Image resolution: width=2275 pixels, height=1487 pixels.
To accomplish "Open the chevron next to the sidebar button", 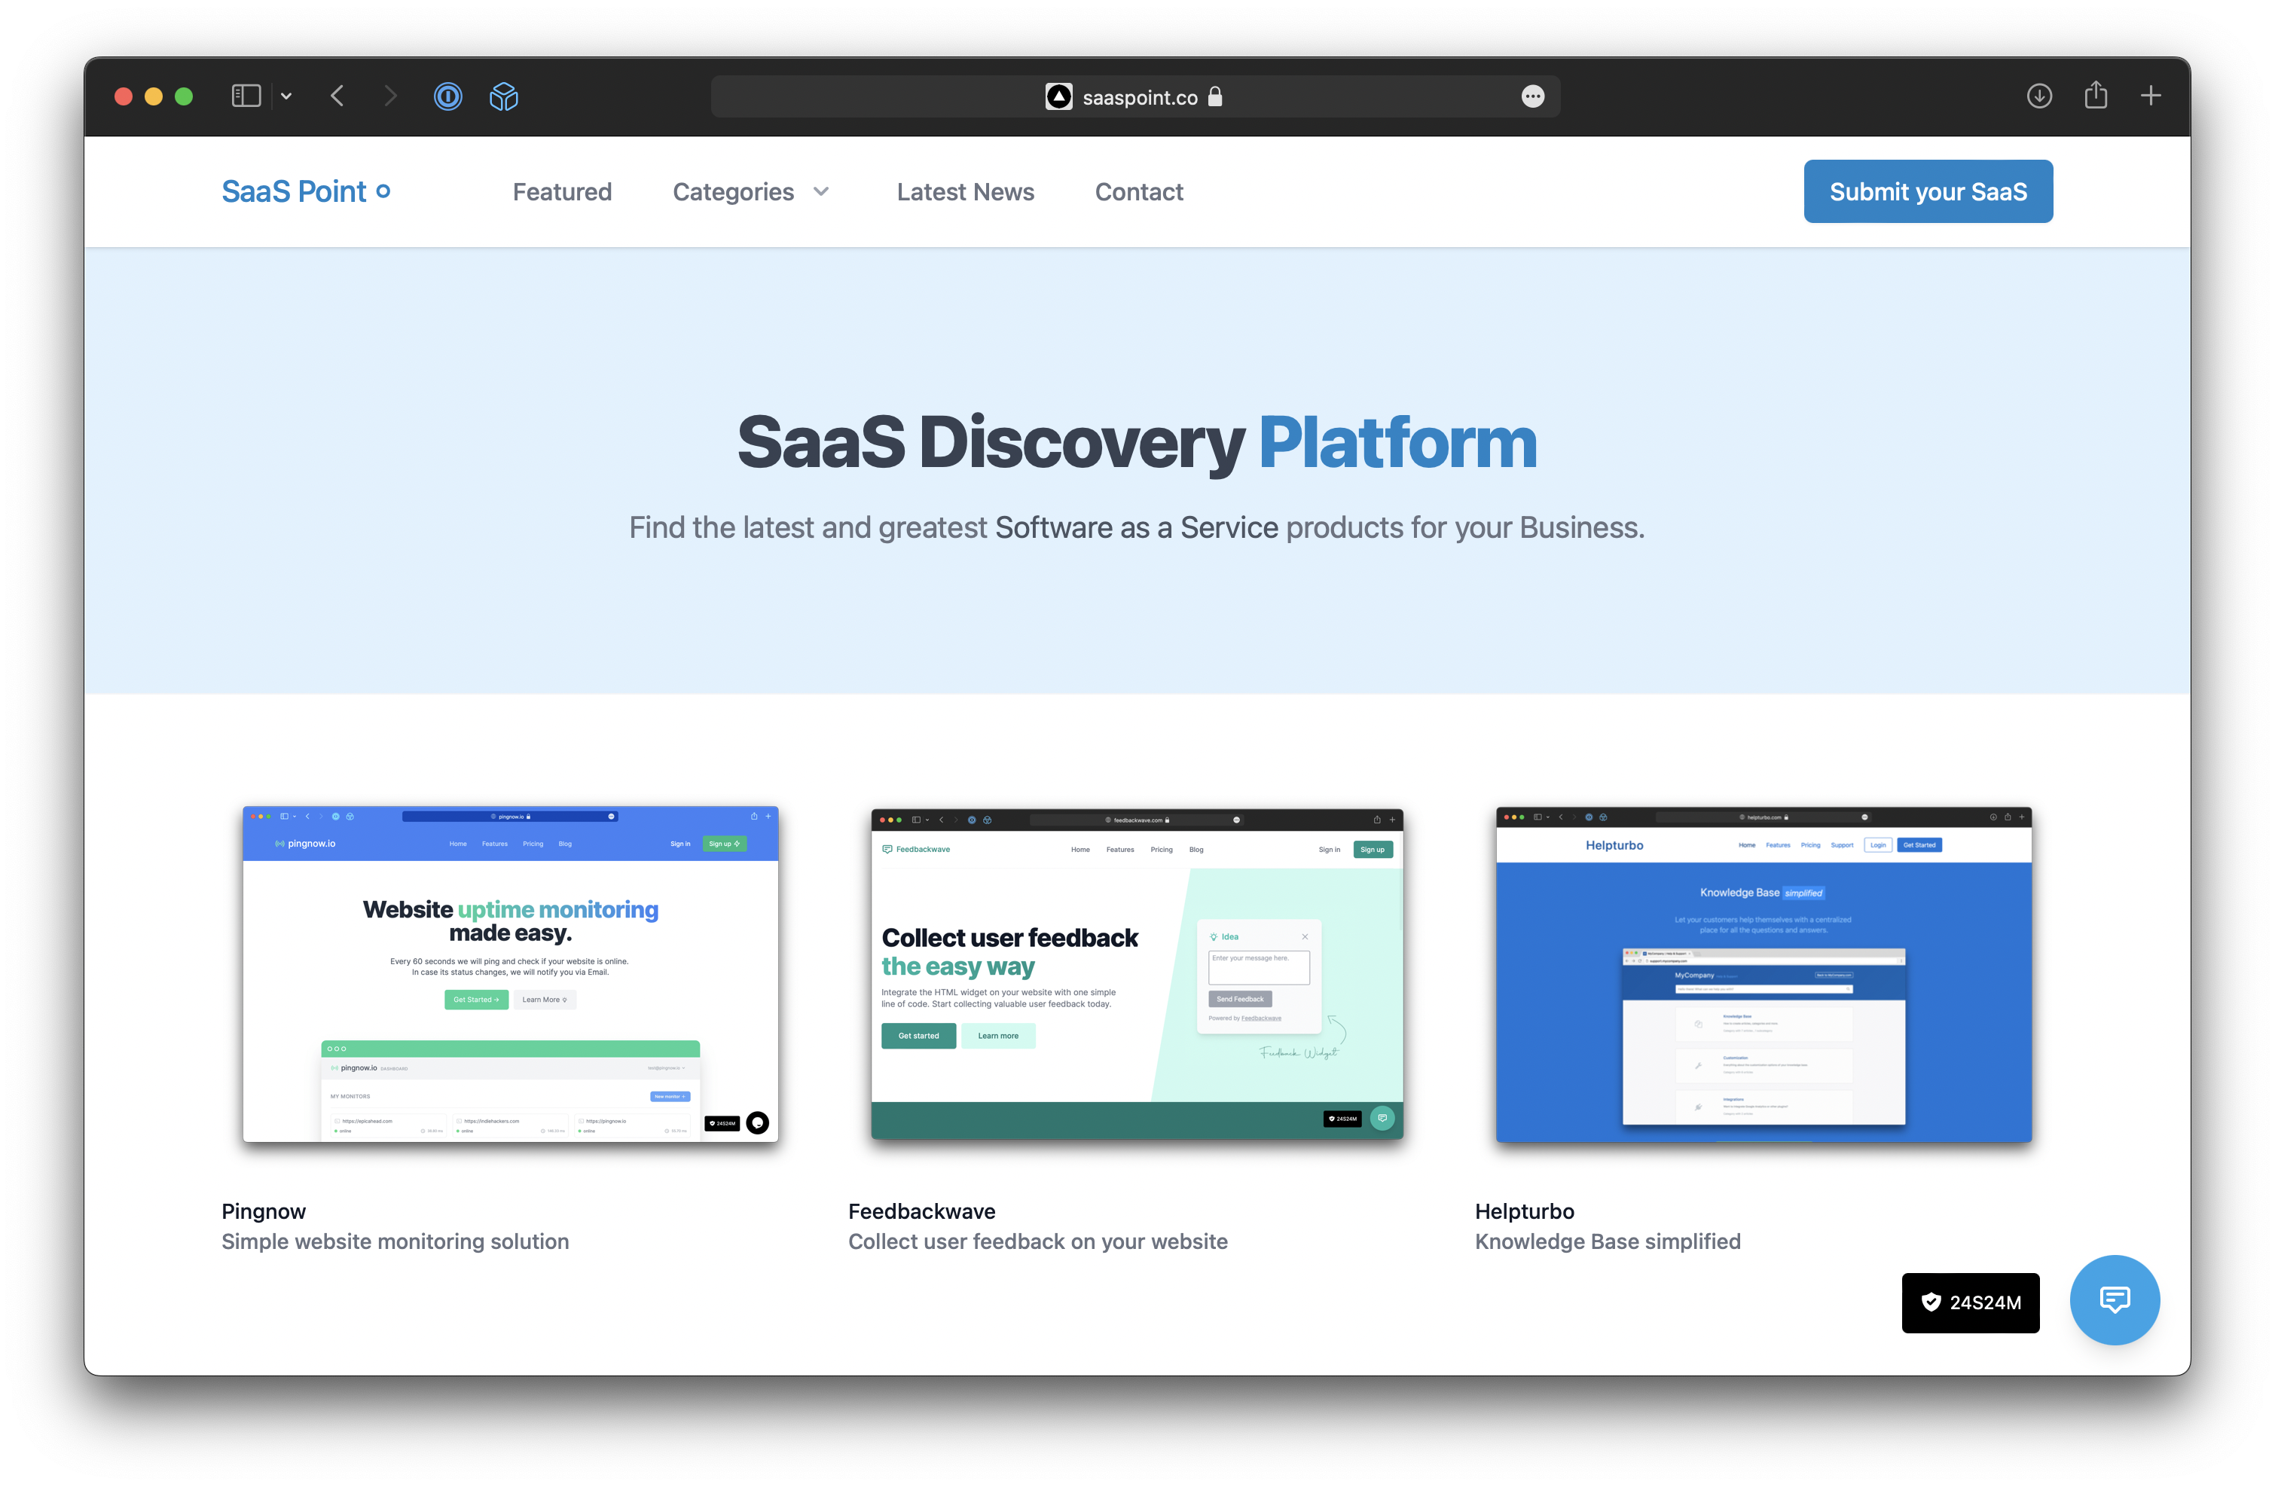I will 285,96.
